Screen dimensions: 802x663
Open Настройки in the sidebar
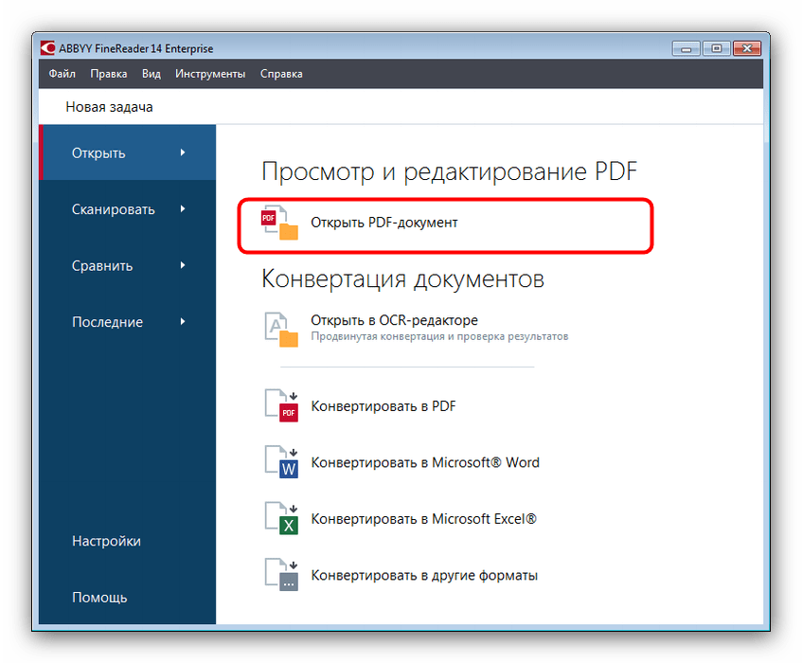click(x=106, y=541)
